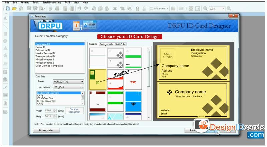Viewport: 267px width, 147px height.
Task: Select Press ID template category
Action: point(40,47)
